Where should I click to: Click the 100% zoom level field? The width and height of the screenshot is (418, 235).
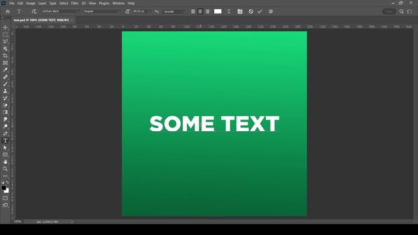pos(18,222)
